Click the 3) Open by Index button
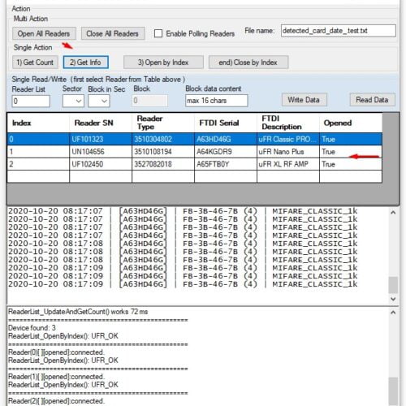Screen dimensions: 406x406 point(163,63)
